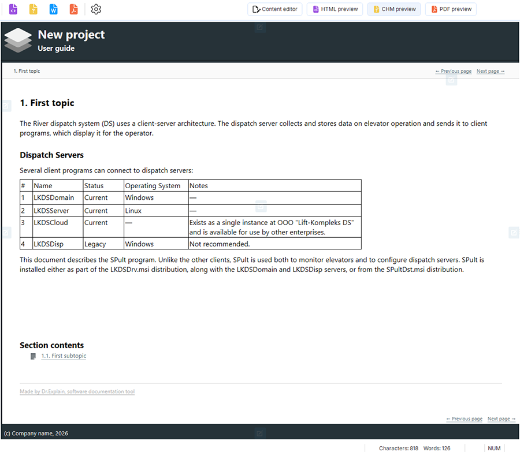Viewport: 520px width, 452px height.
Task: Click the LKDSDisp table cell
Action: point(58,244)
